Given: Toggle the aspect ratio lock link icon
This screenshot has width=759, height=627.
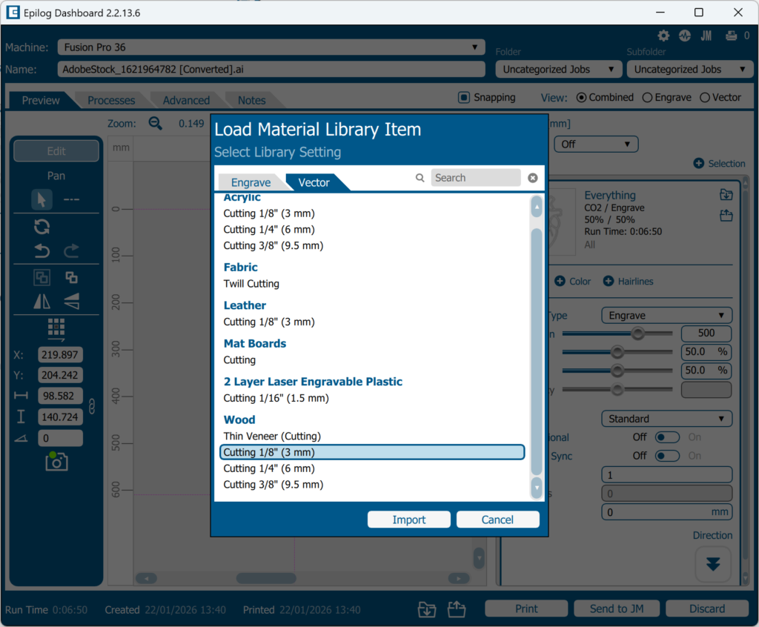Looking at the screenshot, I should 92,406.
